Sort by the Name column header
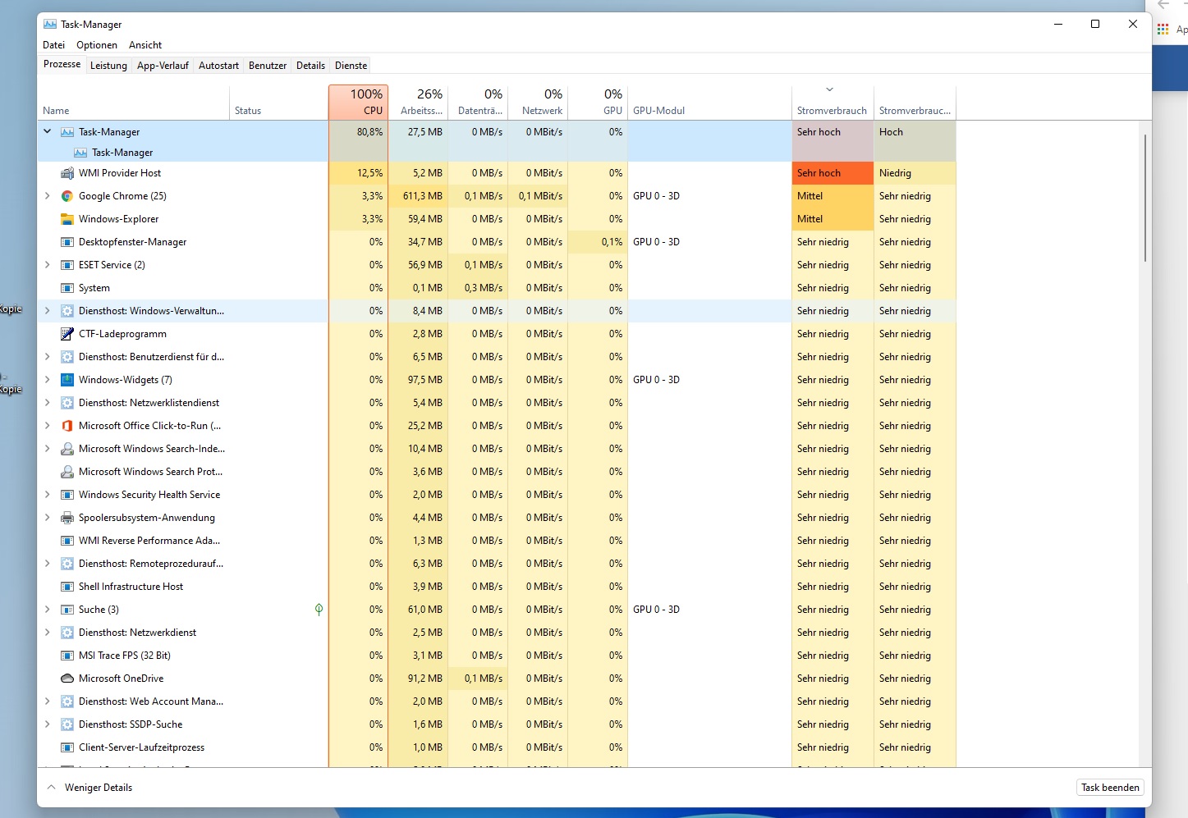Screen dimensions: 1188x818 [x=133, y=103]
